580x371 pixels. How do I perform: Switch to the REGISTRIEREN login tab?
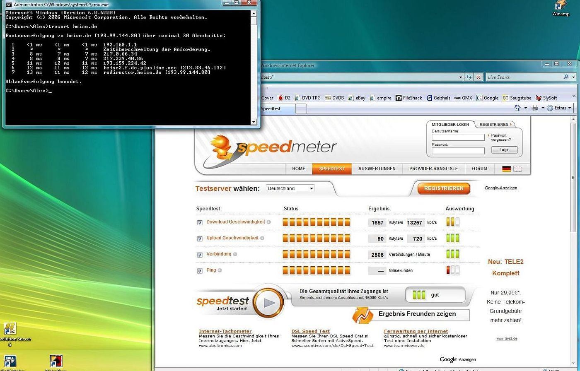click(x=494, y=125)
